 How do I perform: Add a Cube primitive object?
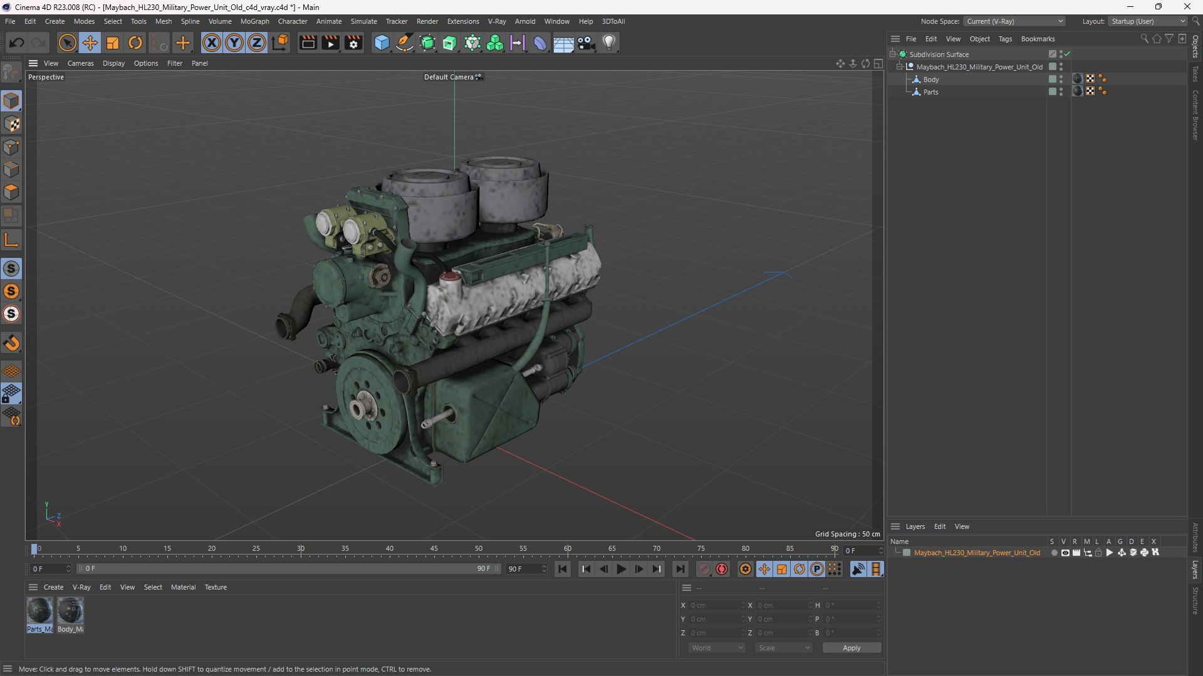382,43
